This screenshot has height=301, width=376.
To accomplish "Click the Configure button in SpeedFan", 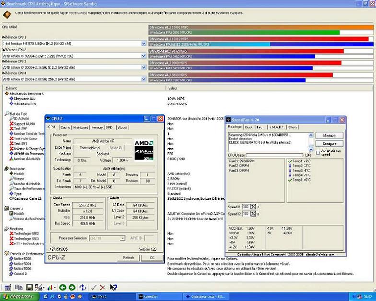I will (x=329, y=144).
